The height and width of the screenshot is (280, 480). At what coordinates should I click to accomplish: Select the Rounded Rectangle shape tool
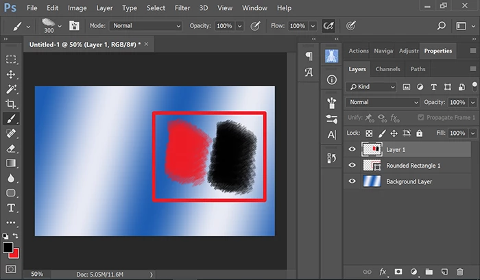[x=11, y=193]
